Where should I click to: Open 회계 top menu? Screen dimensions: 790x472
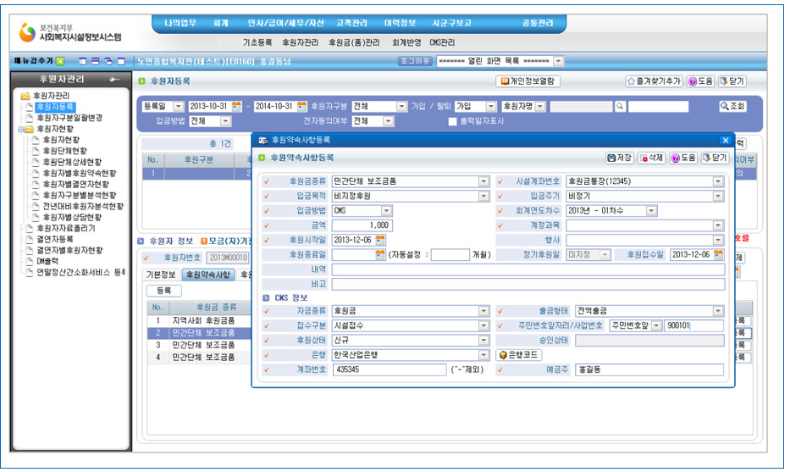[x=221, y=23]
